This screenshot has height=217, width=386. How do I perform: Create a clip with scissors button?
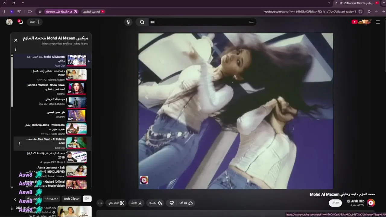click(116, 203)
